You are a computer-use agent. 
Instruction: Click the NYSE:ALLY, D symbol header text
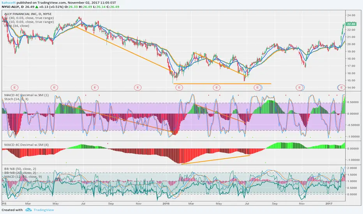point(13,7)
